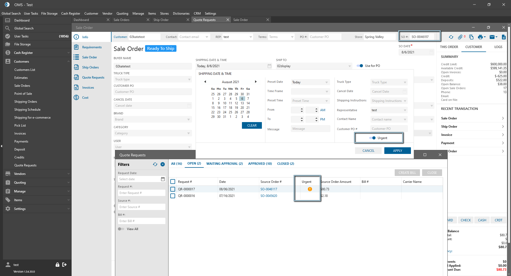The image size is (511, 276).
Task: Check the box for request QR-0000016
Action: 173,196
